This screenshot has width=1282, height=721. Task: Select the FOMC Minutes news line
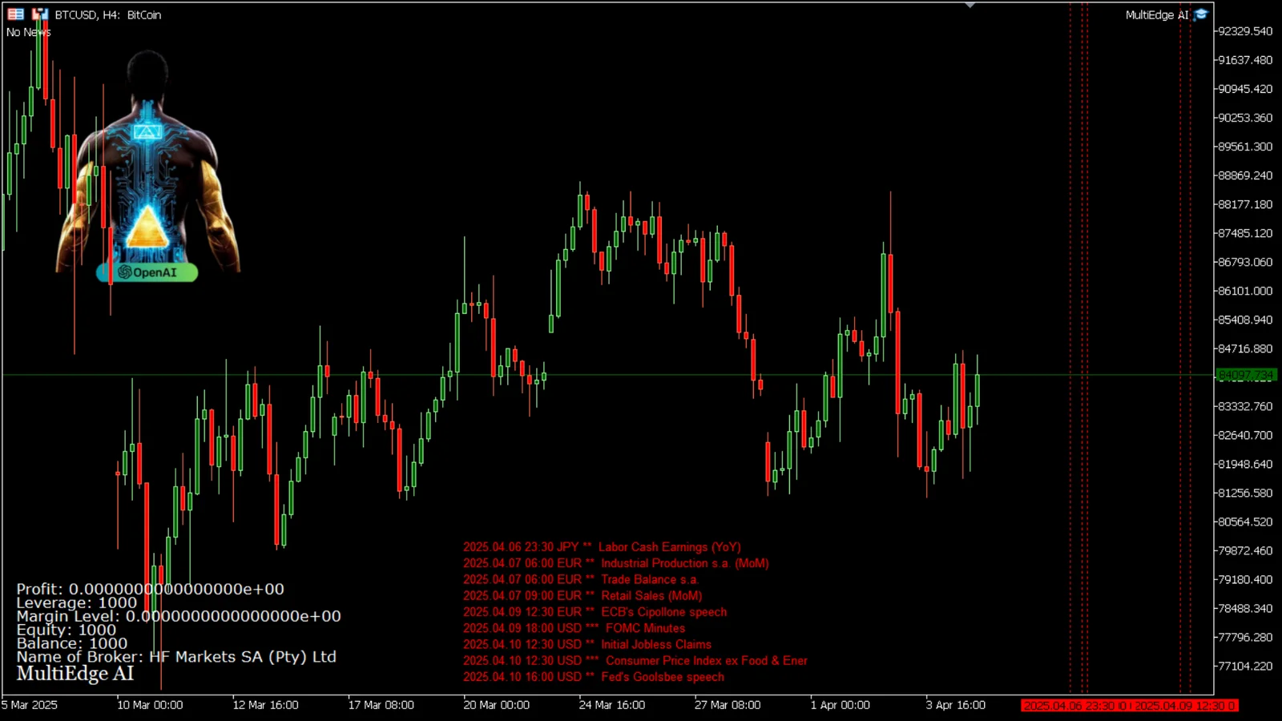tap(574, 628)
